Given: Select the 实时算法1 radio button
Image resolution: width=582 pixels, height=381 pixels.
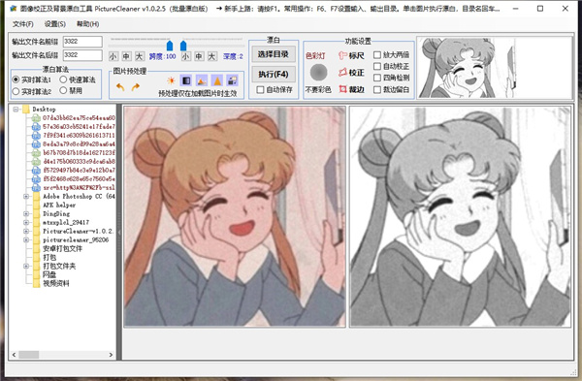Looking at the screenshot, I should pyautogui.click(x=16, y=79).
